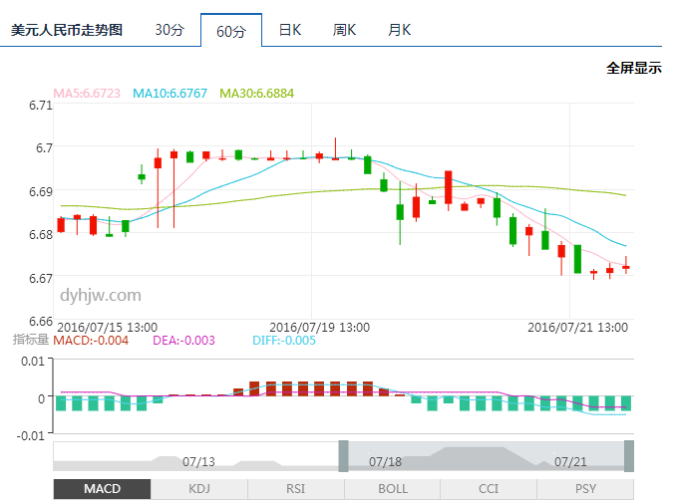This screenshot has height=503, width=677.
Task: Select the BOLL indicator button
Action: (392, 489)
